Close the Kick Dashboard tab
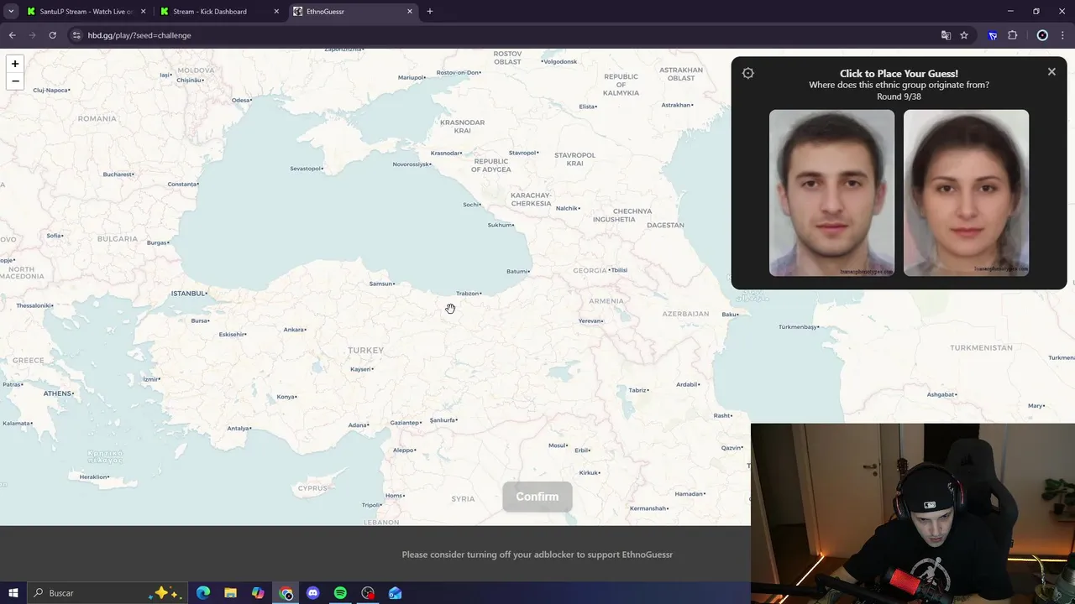 277,12
